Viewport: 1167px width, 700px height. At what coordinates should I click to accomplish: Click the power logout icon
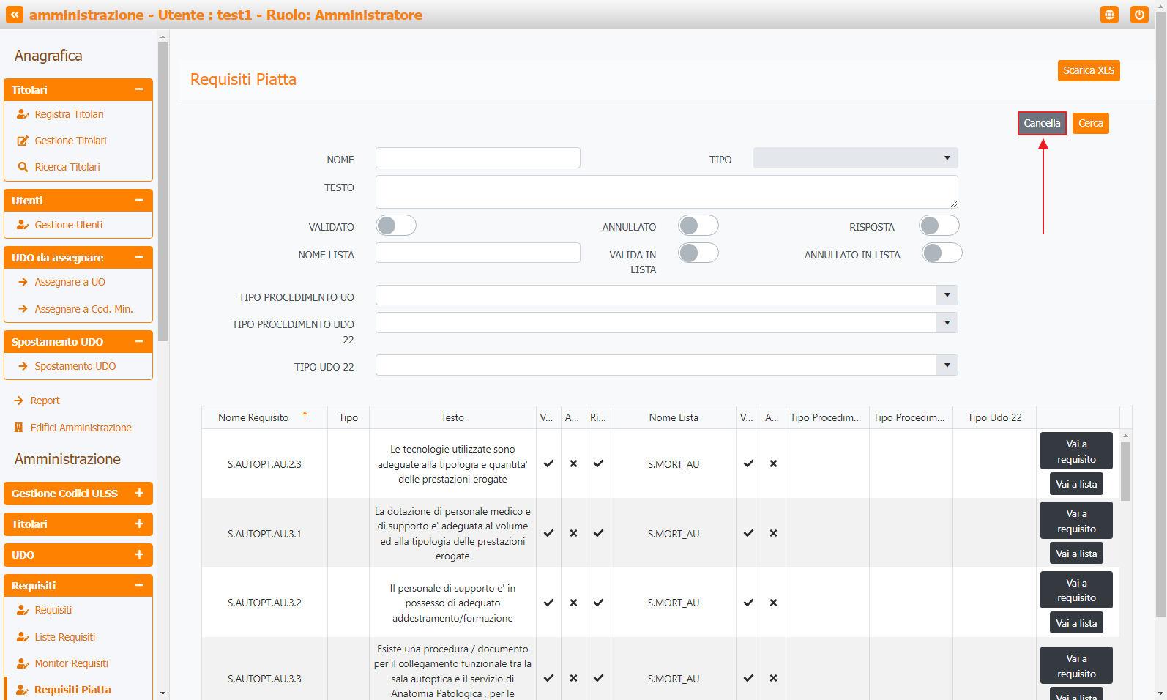click(x=1138, y=15)
